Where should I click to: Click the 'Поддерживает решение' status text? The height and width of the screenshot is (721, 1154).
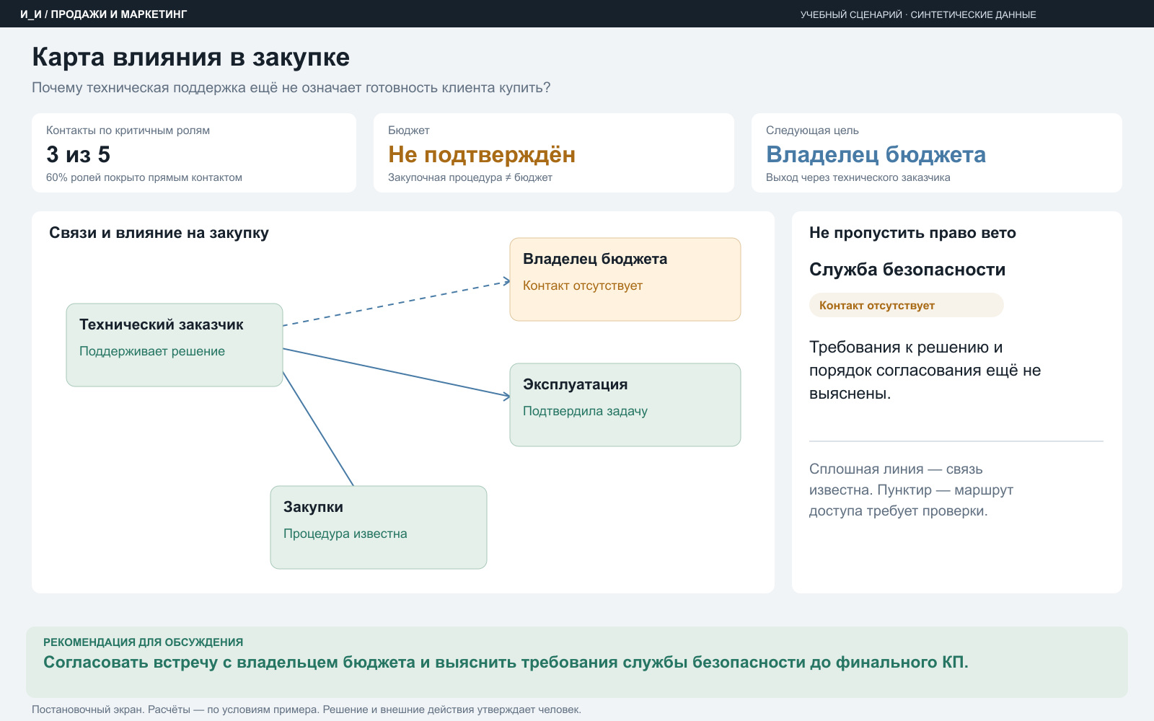[x=152, y=351]
